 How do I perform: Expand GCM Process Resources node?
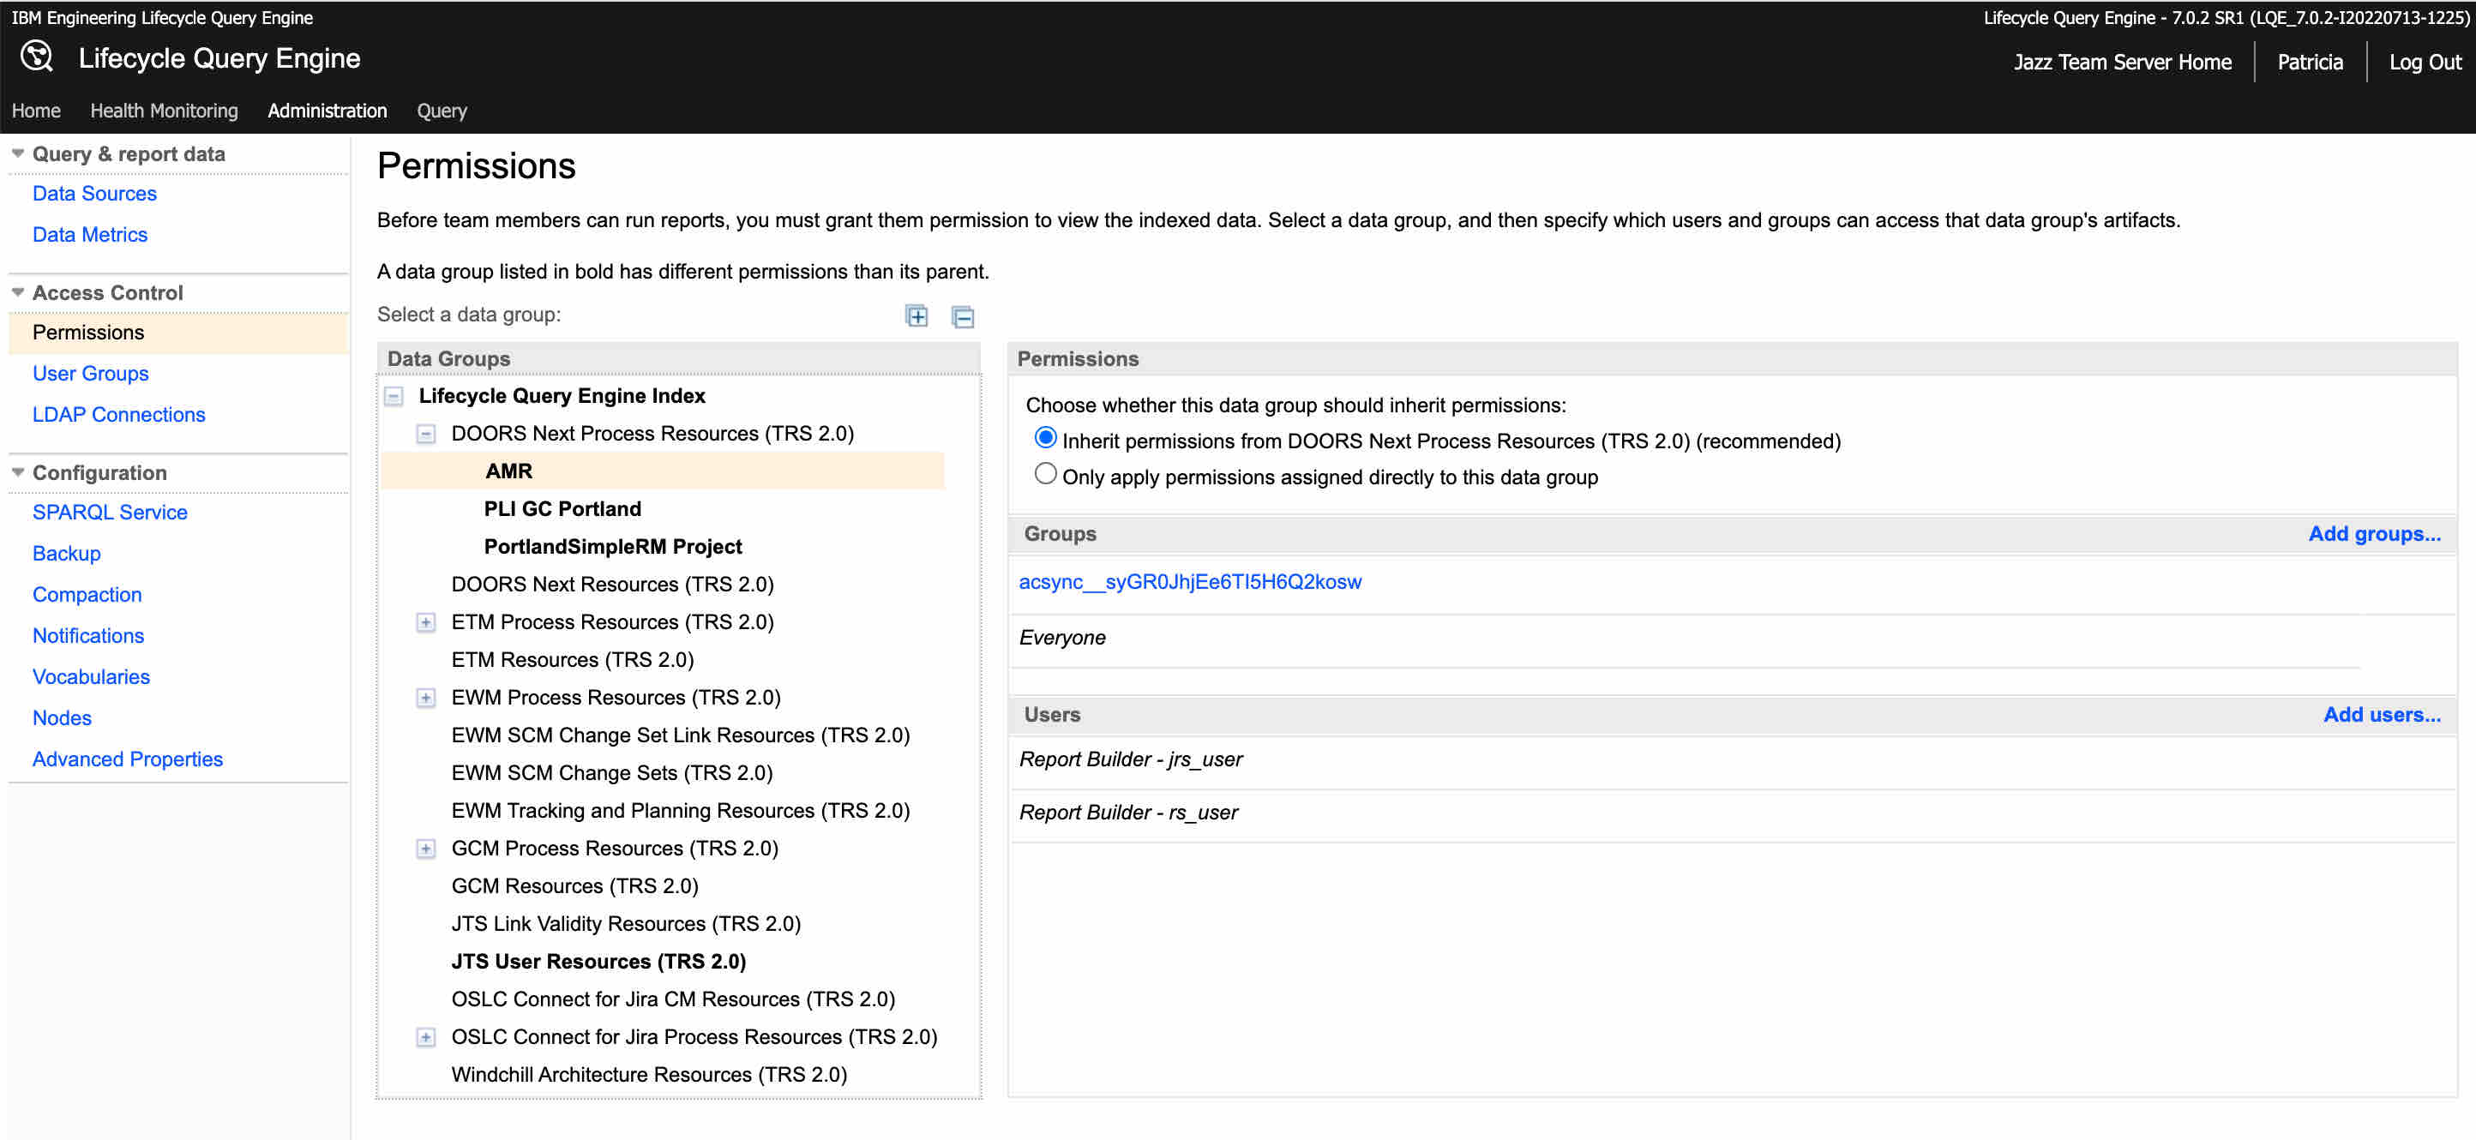click(x=426, y=849)
